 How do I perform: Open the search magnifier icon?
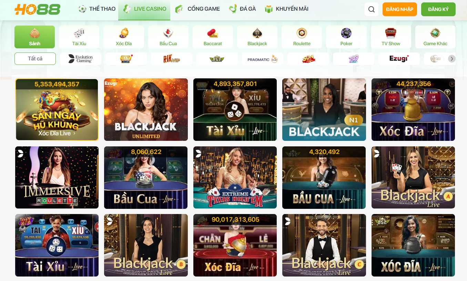coord(371,9)
